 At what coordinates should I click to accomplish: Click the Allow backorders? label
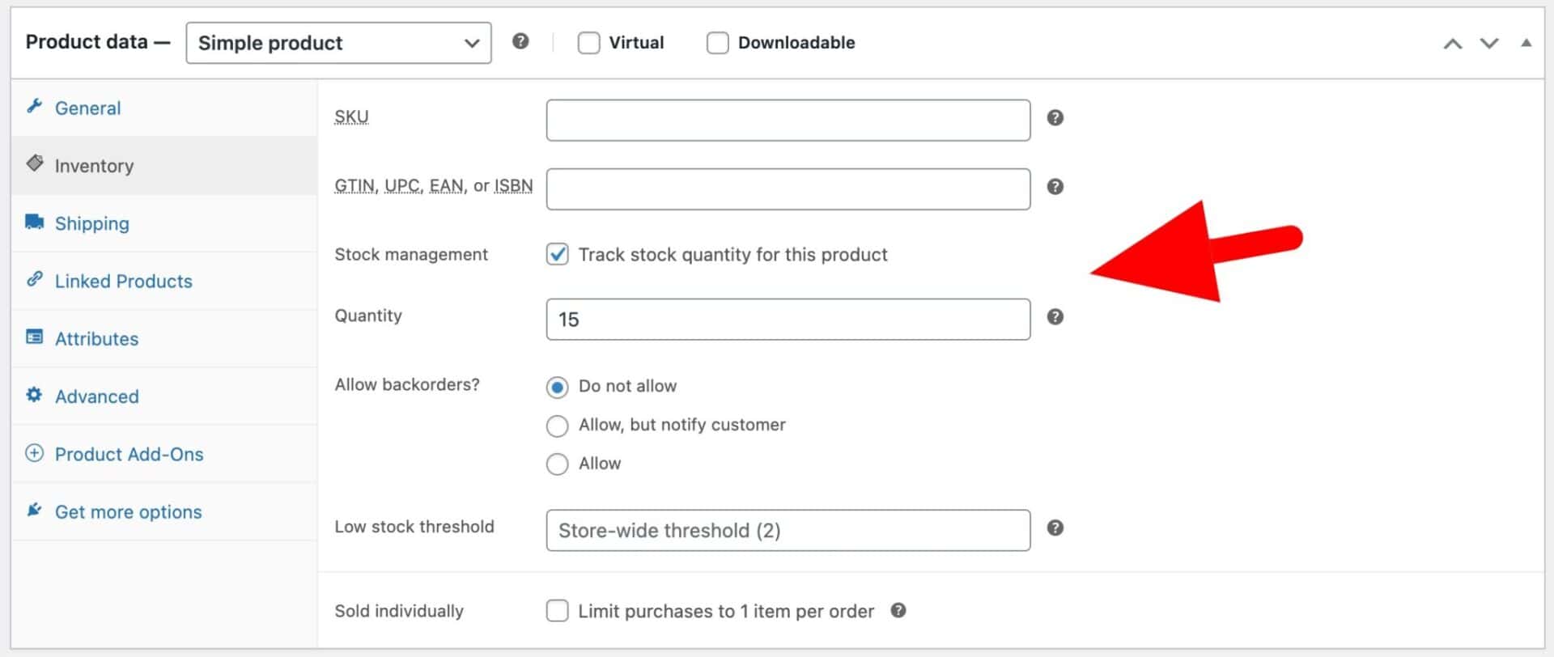click(x=407, y=384)
